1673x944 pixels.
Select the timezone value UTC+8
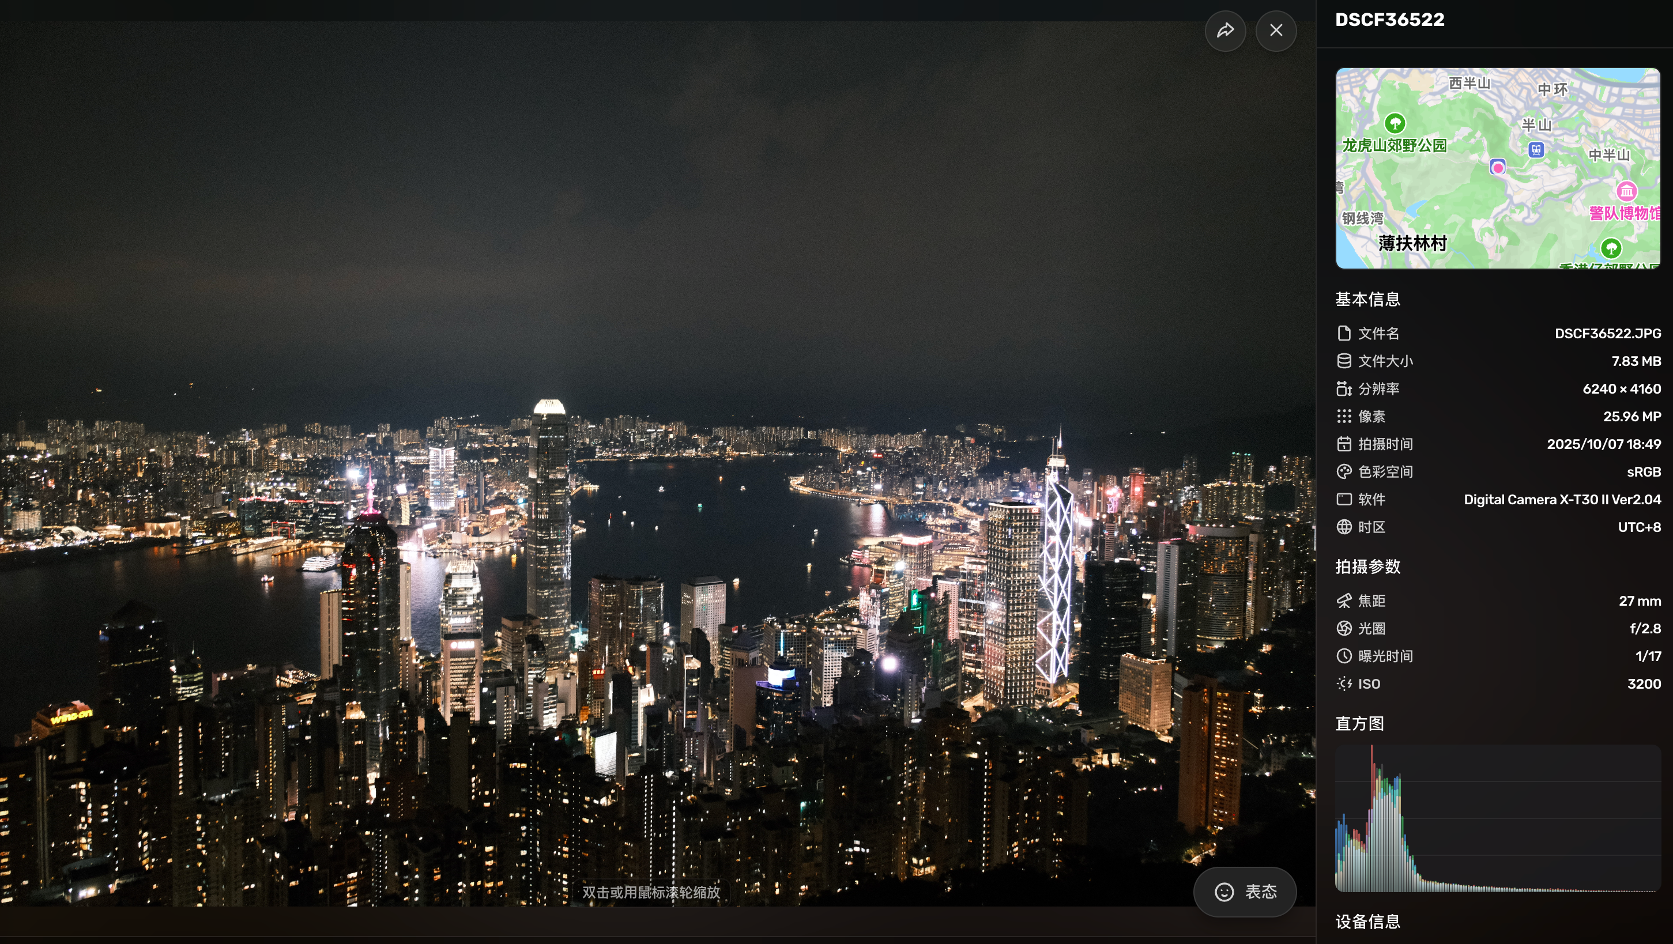coord(1639,527)
